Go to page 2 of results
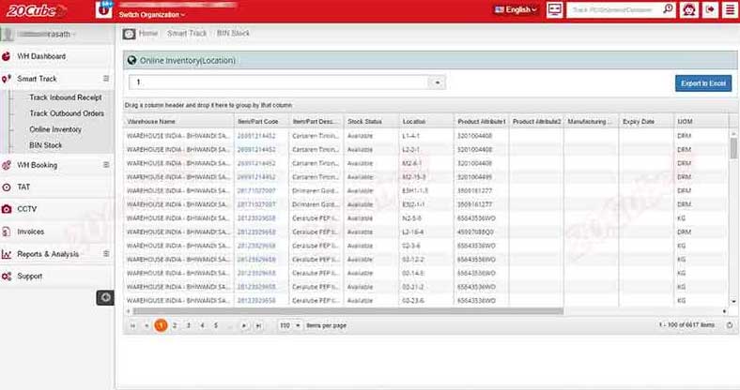740x390 pixels. pyautogui.click(x=175, y=324)
